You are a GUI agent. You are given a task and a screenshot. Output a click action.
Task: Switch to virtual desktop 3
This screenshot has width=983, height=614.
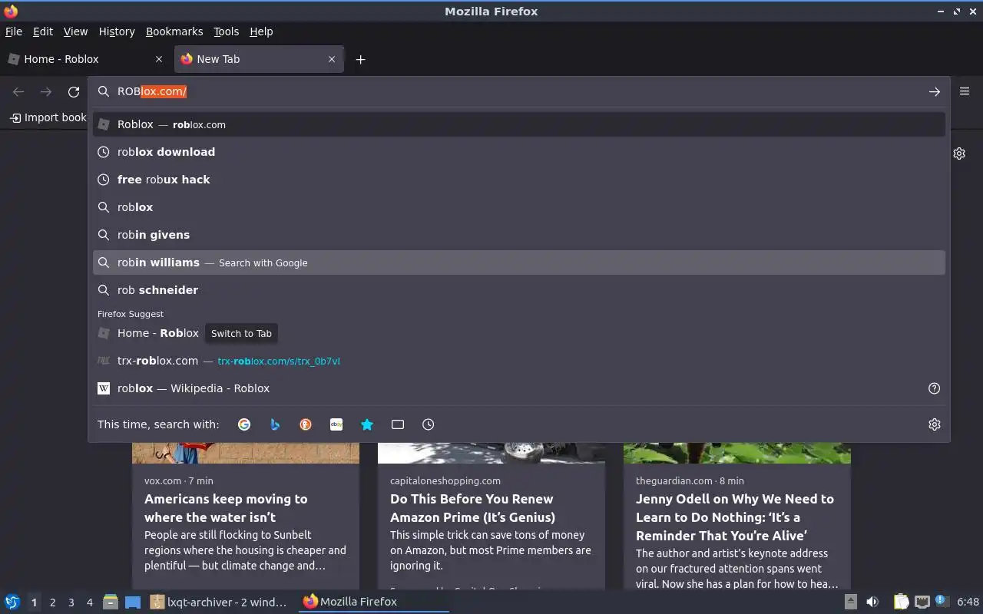point(71,602)
